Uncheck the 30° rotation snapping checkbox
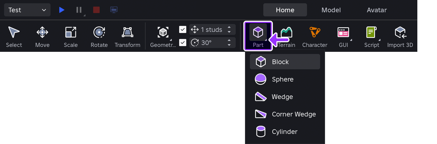The height and width of the screenshot is (144, 437). (x=183, y=43)
